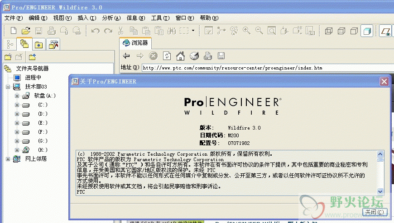Open the 工具(T) menu
This screenshot has width=394, height=223.
point(160,18)
